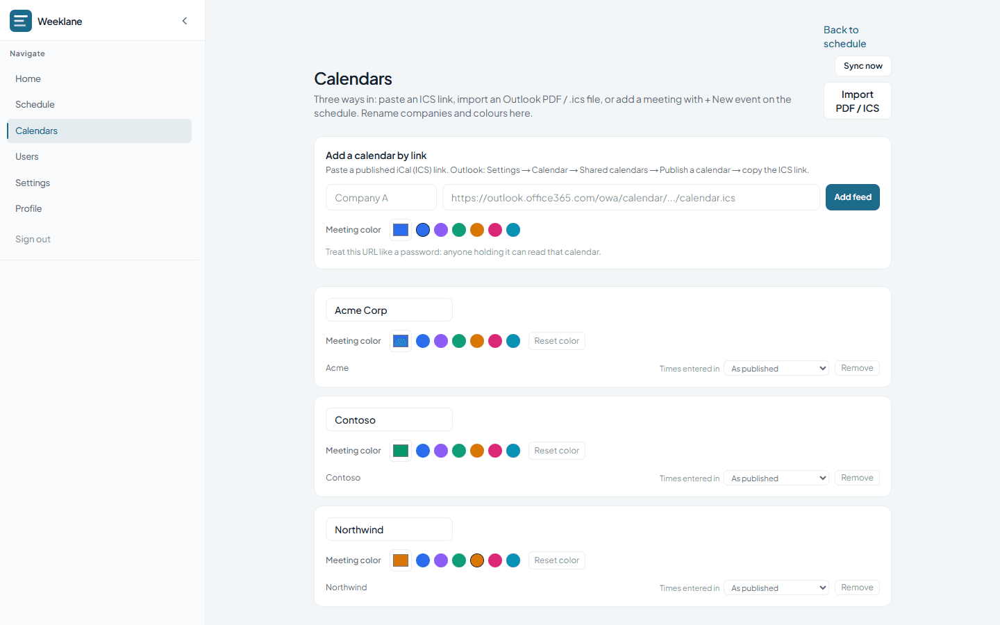Image resolution: width=1000 pixels, height=625 pixels.
Task: Click the Weeklane logo icon
Action: coord(21,21)
